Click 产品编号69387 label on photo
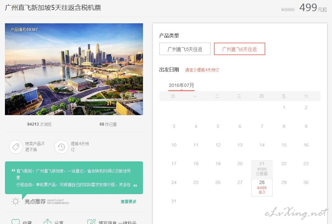Image resolution: width=332 pixels, height=224 pixels. click(24, 30)
